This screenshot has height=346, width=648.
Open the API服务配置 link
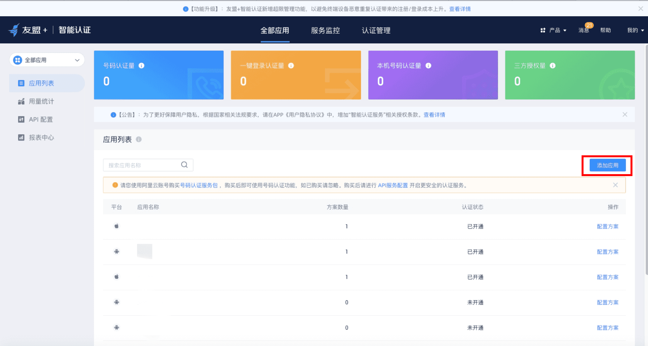393,185
